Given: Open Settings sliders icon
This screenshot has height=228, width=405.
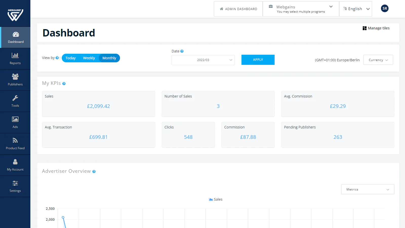Looking at the screenshot, I should [15, 183].
